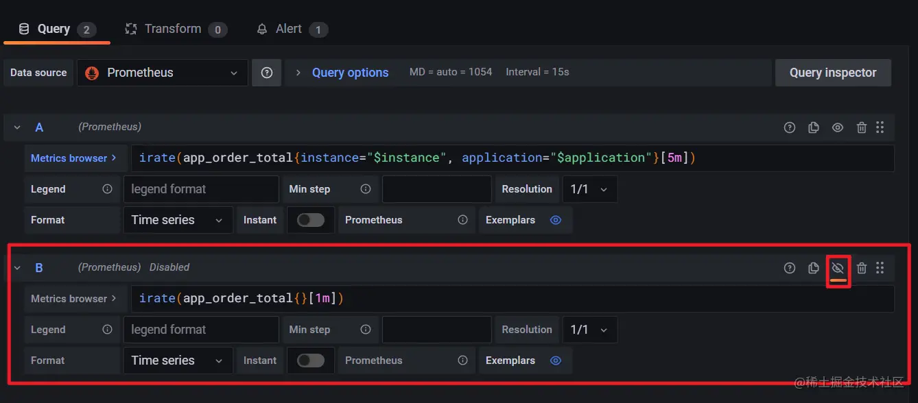Duplicate query B
Image resolution: width=918 pixels, height=403 pixels.
tap(814, 268)
